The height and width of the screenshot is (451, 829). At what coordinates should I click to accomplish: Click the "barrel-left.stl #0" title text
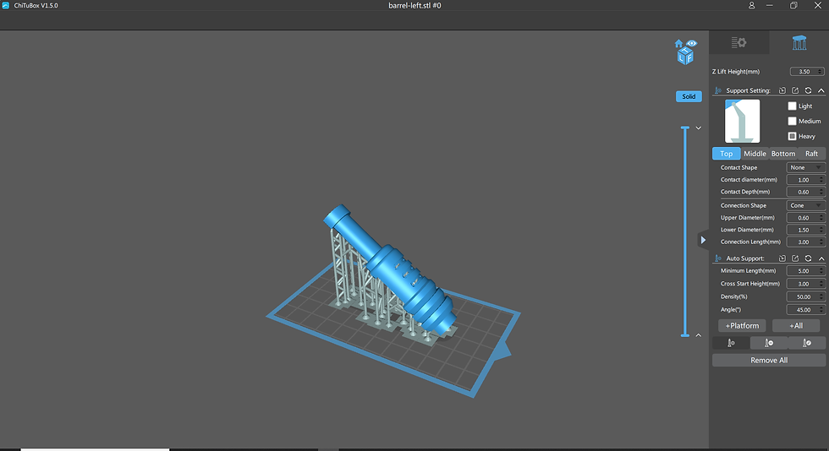coord(414,5)
